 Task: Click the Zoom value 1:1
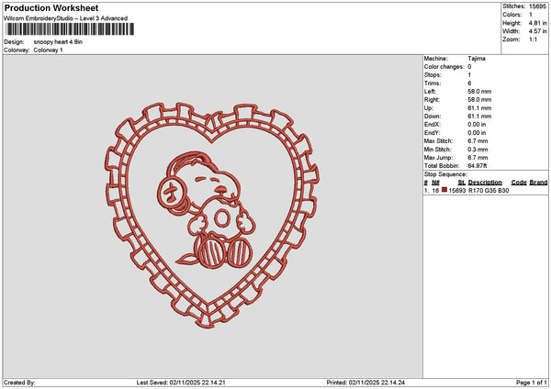[x=533, y=39]
